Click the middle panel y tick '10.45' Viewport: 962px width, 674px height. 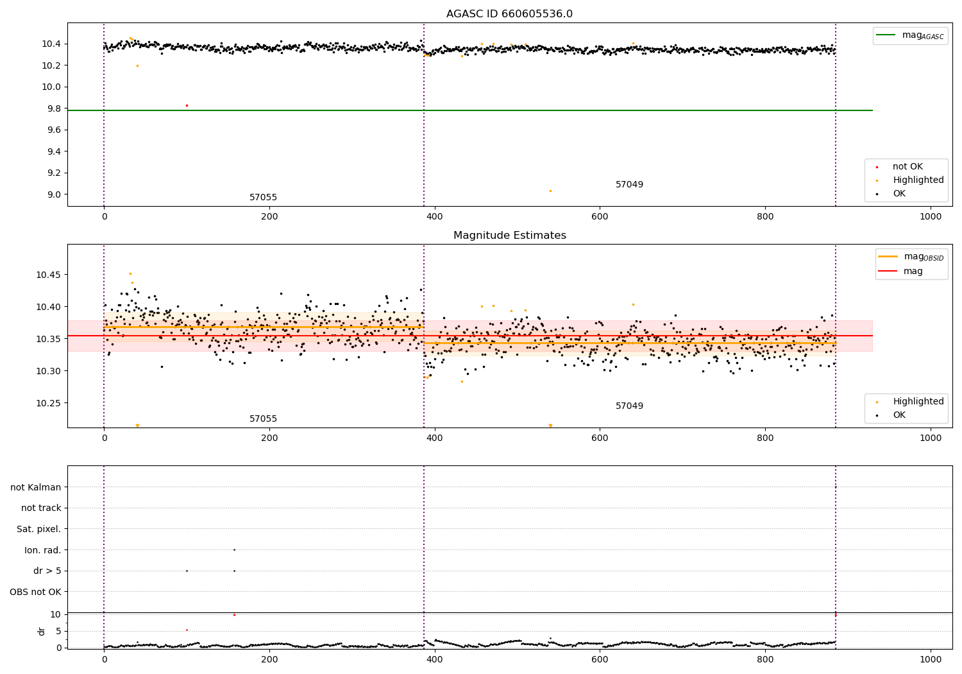click(x=48, y=275)
